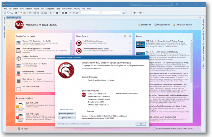This screenshot has height=137, width=212.
Task: Toggle Close Welcome screen when opening a new project
Action: 155,129
